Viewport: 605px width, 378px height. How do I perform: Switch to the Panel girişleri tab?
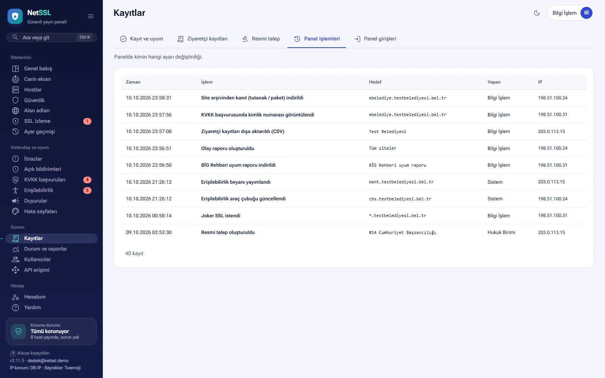tap(375, 39)
